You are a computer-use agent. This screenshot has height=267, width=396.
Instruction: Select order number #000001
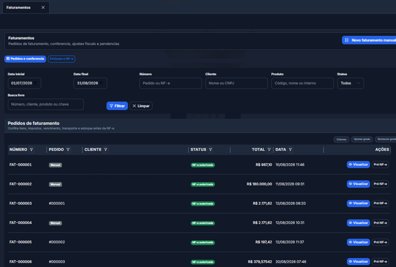[57, 203]
